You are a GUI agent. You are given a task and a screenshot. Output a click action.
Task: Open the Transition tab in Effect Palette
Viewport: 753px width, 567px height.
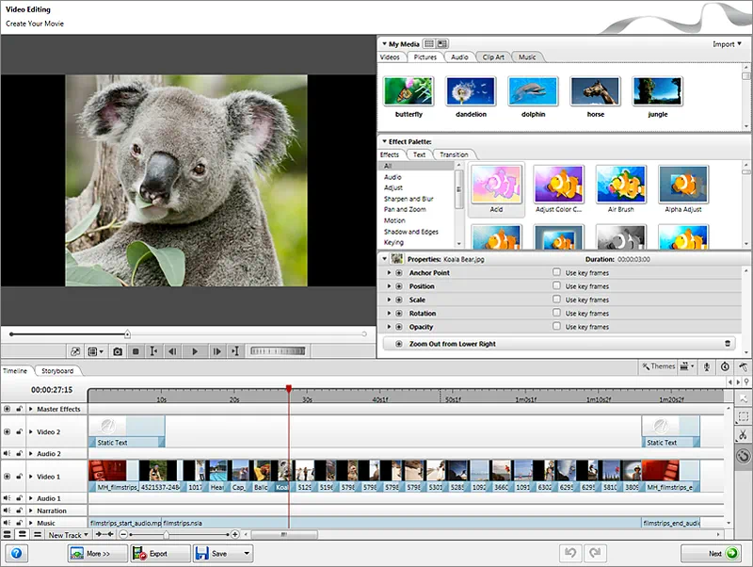(x=454, y=154)
